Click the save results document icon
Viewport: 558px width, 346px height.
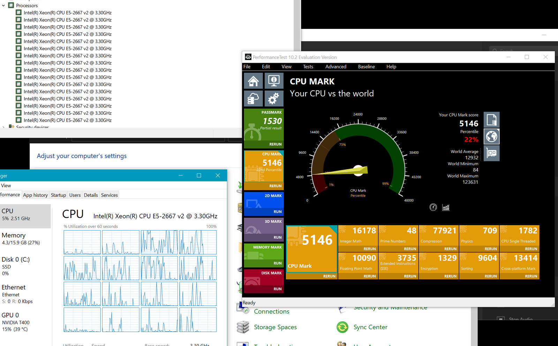tap(492, 120)
